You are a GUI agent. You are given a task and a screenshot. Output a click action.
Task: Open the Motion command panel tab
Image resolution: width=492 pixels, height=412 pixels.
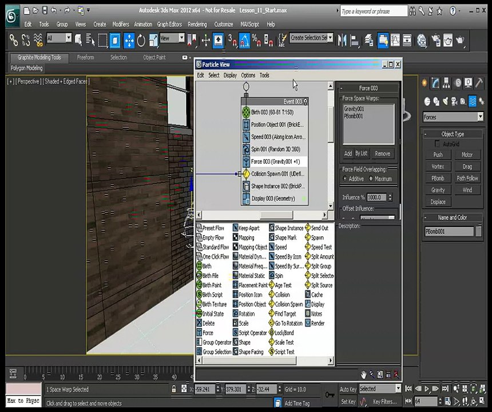458,83
